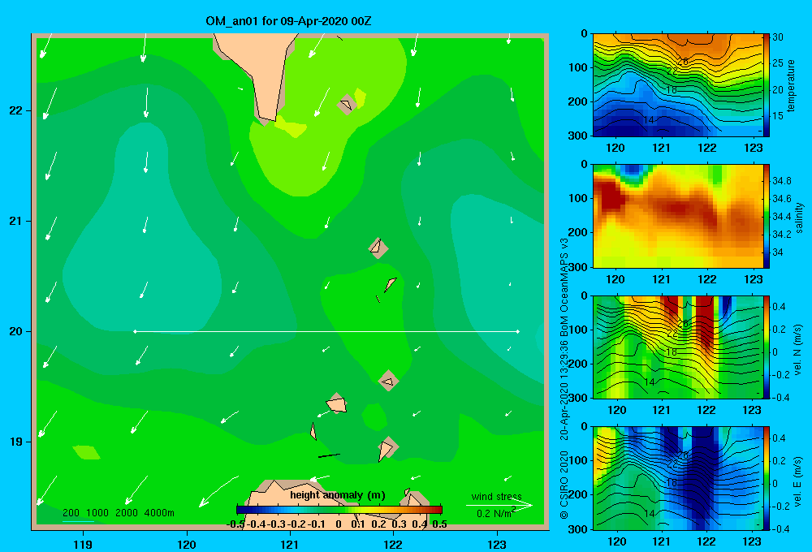Click longitude label "123" under the main map
The height and width of the screenshot is (552, 812).
[x=497, y=545]
